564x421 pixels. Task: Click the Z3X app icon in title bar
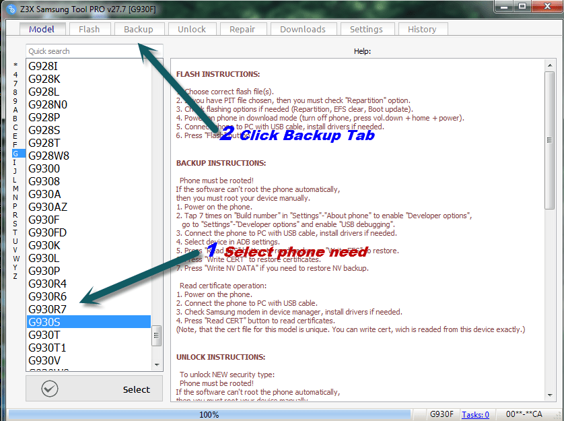point(11,9)
